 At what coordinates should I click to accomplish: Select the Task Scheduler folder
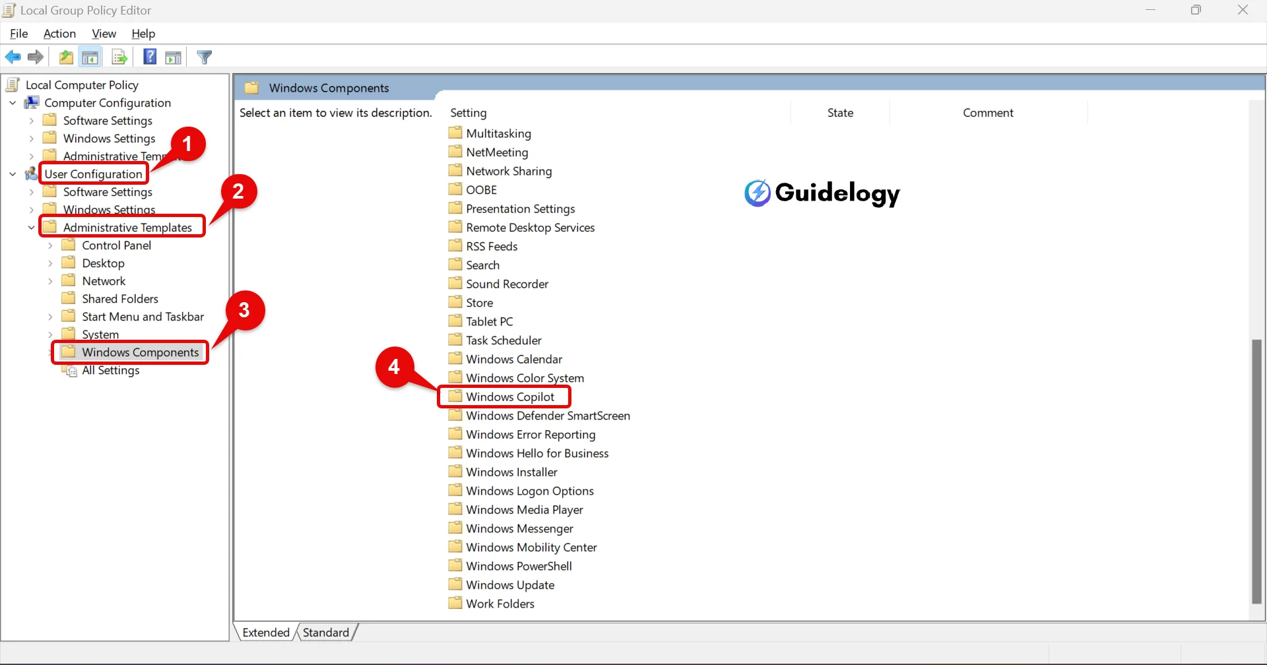[504, 340]
